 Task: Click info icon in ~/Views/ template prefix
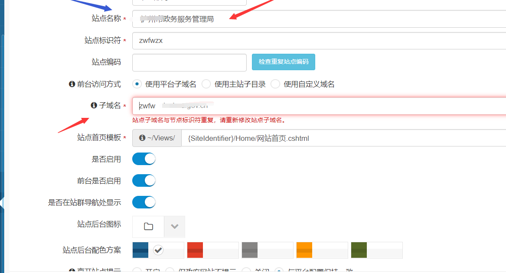pos(142,138)
